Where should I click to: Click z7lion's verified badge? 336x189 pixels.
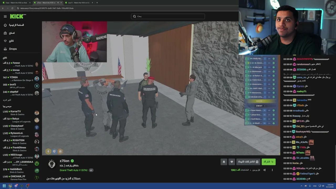point(72,161)
